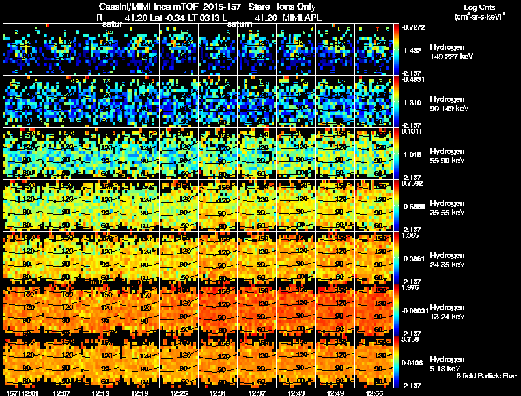Click the 'Hydrogen 13-24 keV' row label
Screen dimensions: 521x396
coord(447,312)
